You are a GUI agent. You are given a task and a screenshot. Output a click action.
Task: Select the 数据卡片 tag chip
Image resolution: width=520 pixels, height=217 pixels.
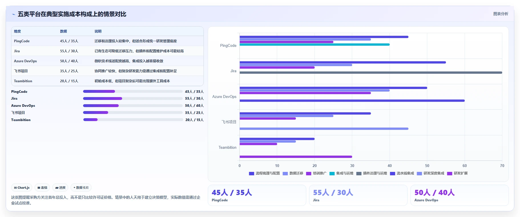81,188
